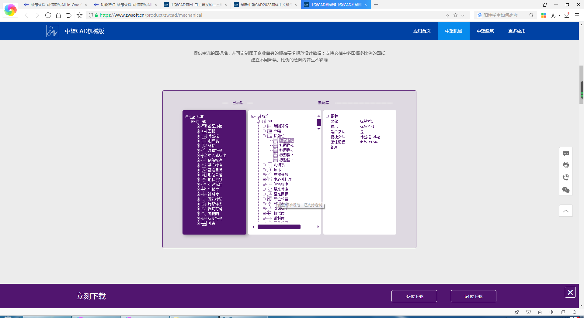The image size is (584, 318).
Task: Click the phone call side icon
Action: [x=566, y=177]
